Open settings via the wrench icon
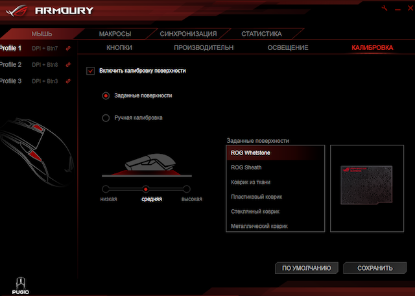Viewport: 415px width, 296px height. pyautogui.click(x=385, y=8)
